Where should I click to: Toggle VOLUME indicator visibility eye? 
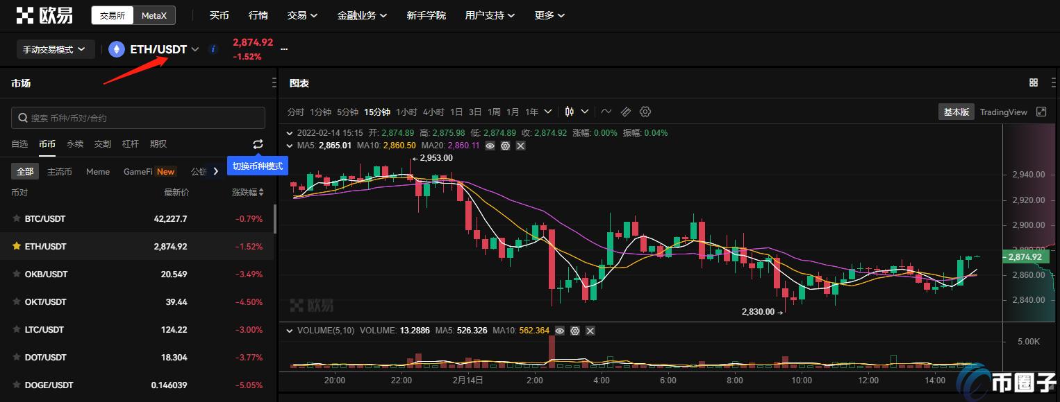561,331
